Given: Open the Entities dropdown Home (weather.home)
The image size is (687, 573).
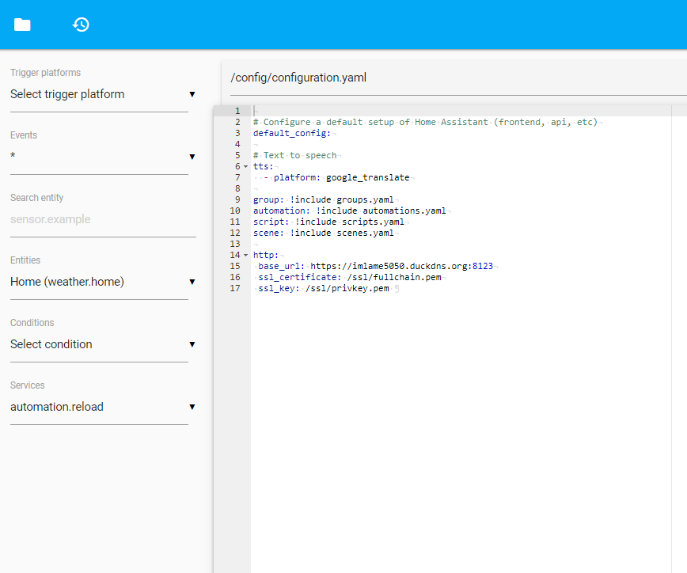Looking at the screenshot, I should pyautogui.click(x=103, y=282).
